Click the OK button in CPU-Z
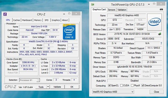The width and height of the screenshot is (168, 98). (72, 87)
